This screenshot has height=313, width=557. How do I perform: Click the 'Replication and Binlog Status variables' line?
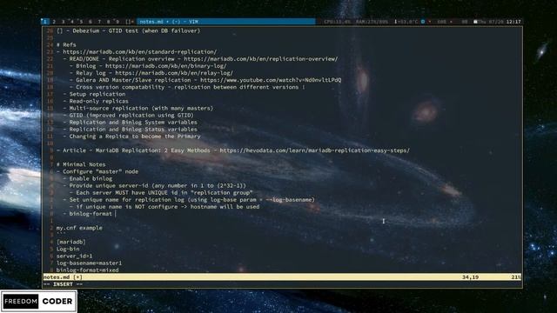coord(130,130)
